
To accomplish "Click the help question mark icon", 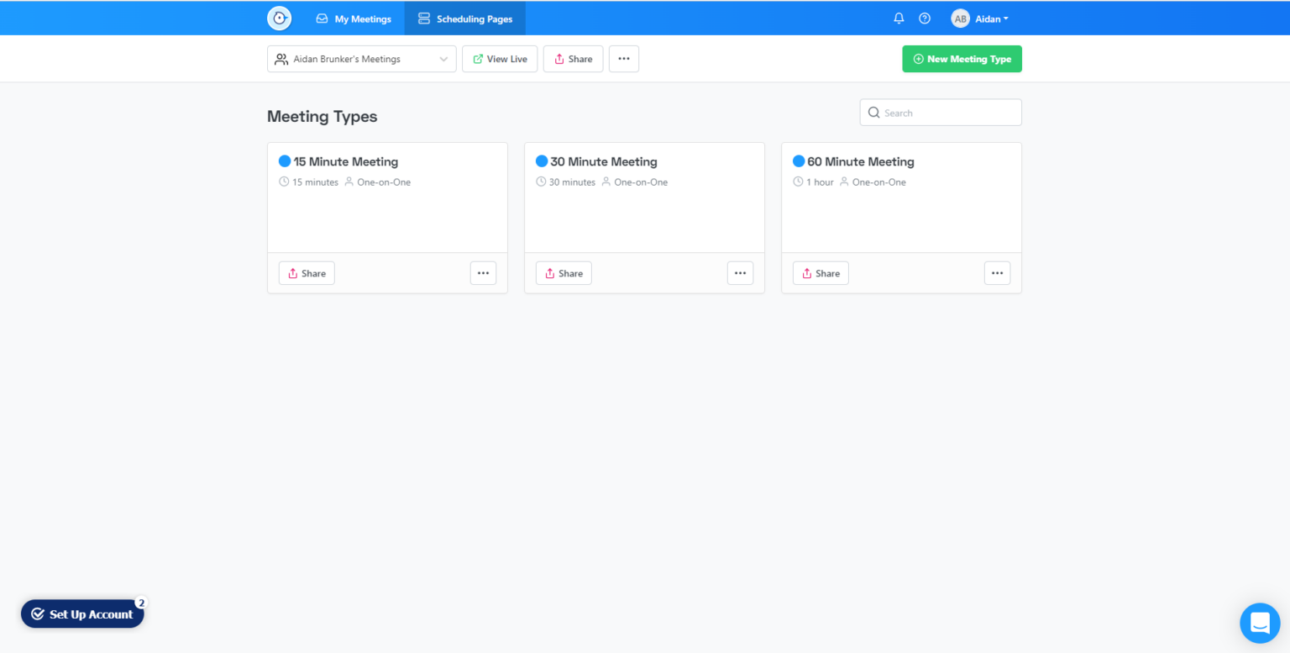I will (x=925, y=18).
